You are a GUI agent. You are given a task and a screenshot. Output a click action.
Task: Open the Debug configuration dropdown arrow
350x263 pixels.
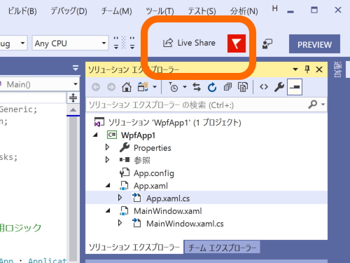point(22,43)
